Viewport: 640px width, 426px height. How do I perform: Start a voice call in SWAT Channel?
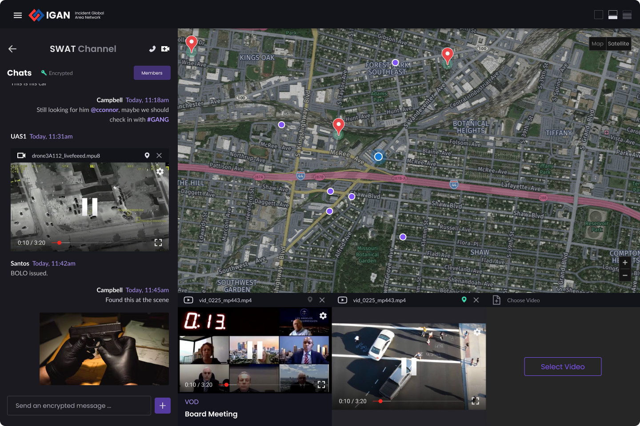coord(152,49)
